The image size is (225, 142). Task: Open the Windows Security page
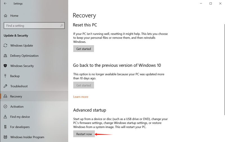click(22, 66)
